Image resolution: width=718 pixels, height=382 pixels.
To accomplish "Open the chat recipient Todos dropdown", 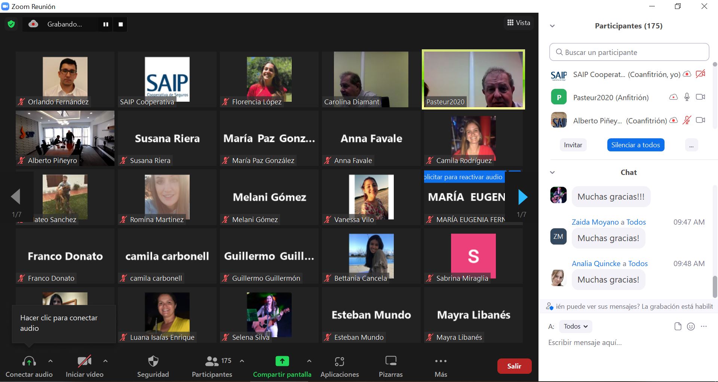I will click(x=576, y=327).
